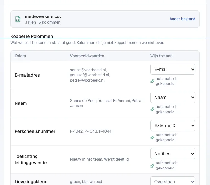Click sparkle icon in Toelichting leidinggevende row

pos(152,166)
